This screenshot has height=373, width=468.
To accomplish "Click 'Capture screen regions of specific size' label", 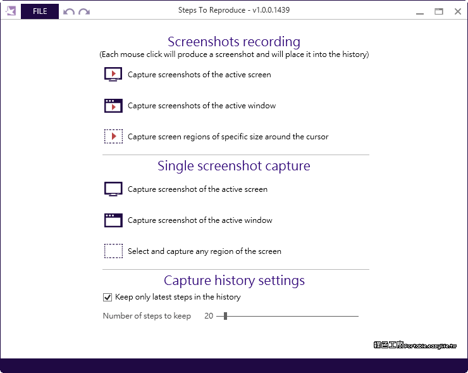I will pos(228,137).
